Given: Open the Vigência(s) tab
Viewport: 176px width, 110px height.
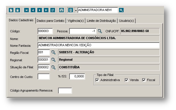Looking at the screenshot, I should (x=76, y=21).
